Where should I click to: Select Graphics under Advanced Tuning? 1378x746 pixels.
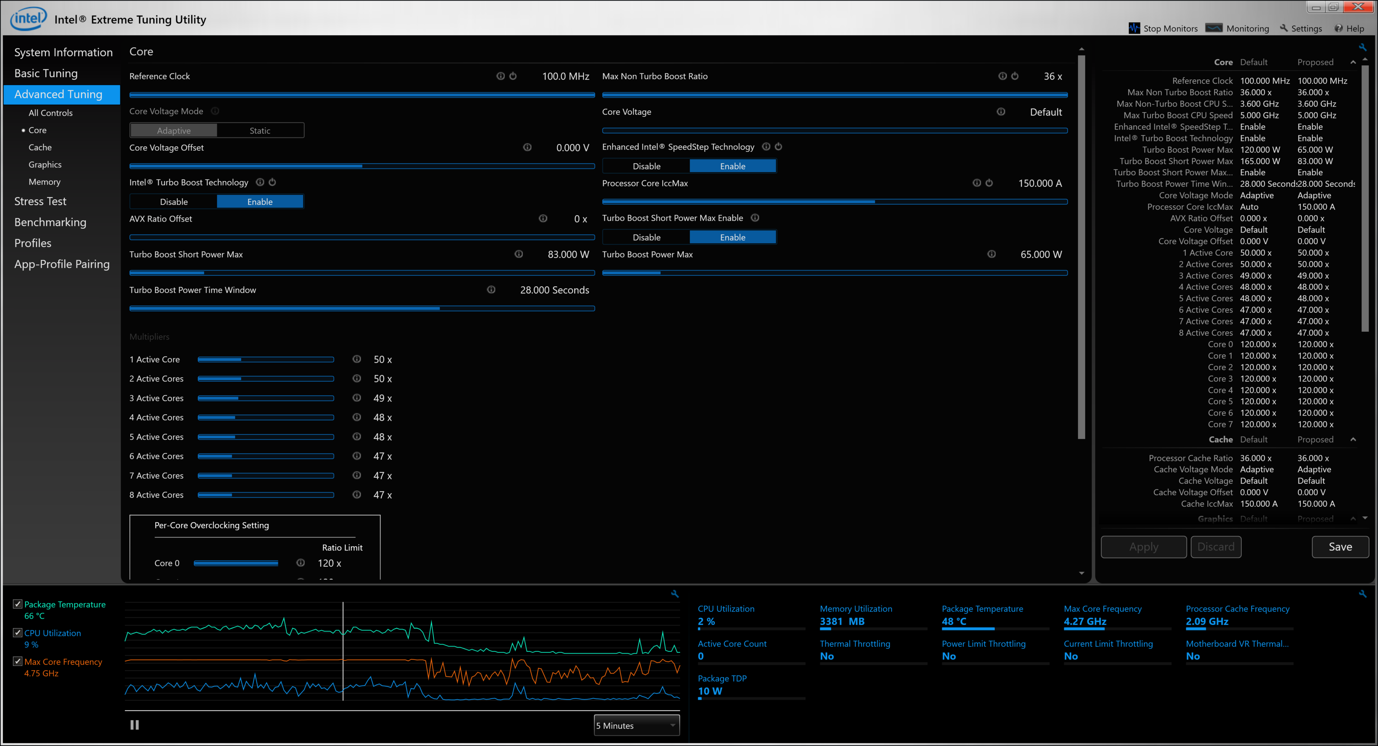pos(45,165)
